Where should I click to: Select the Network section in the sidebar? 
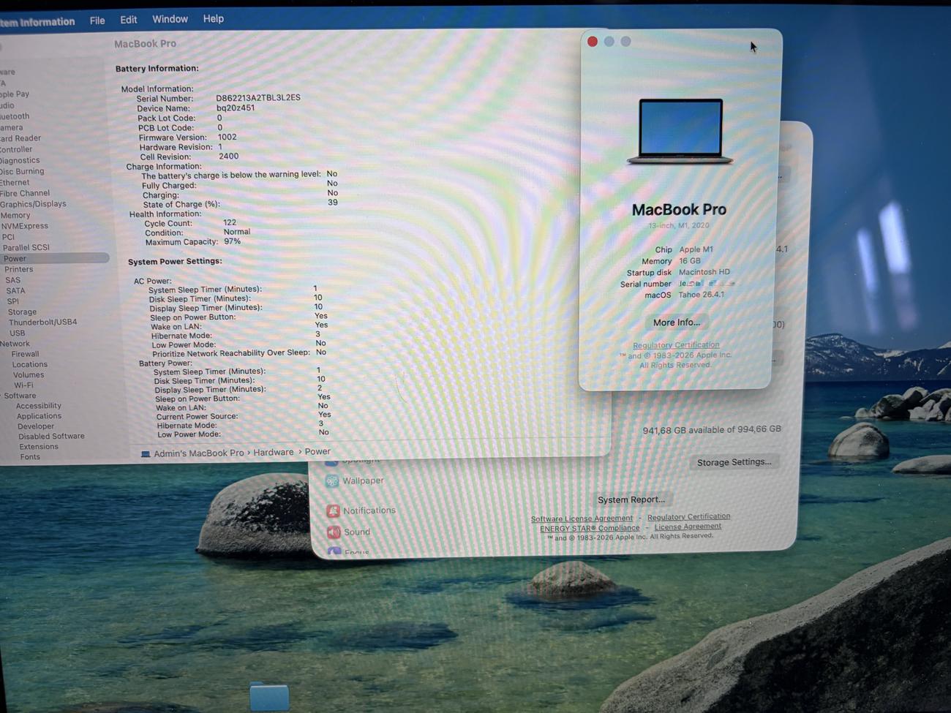(x=15, y=344)
